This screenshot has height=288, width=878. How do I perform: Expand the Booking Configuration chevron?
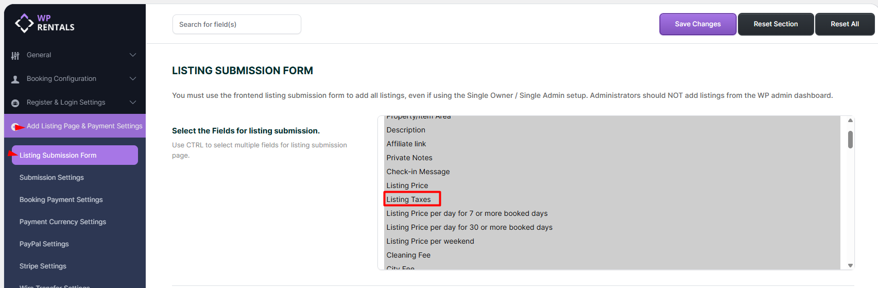133,79
